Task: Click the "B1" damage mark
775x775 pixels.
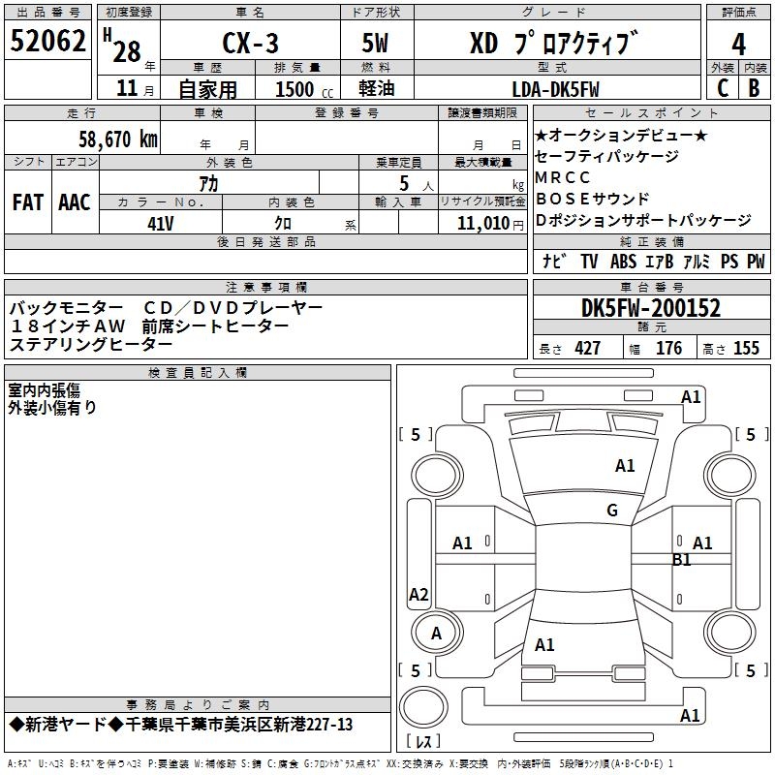Action: tap(682, 560)
